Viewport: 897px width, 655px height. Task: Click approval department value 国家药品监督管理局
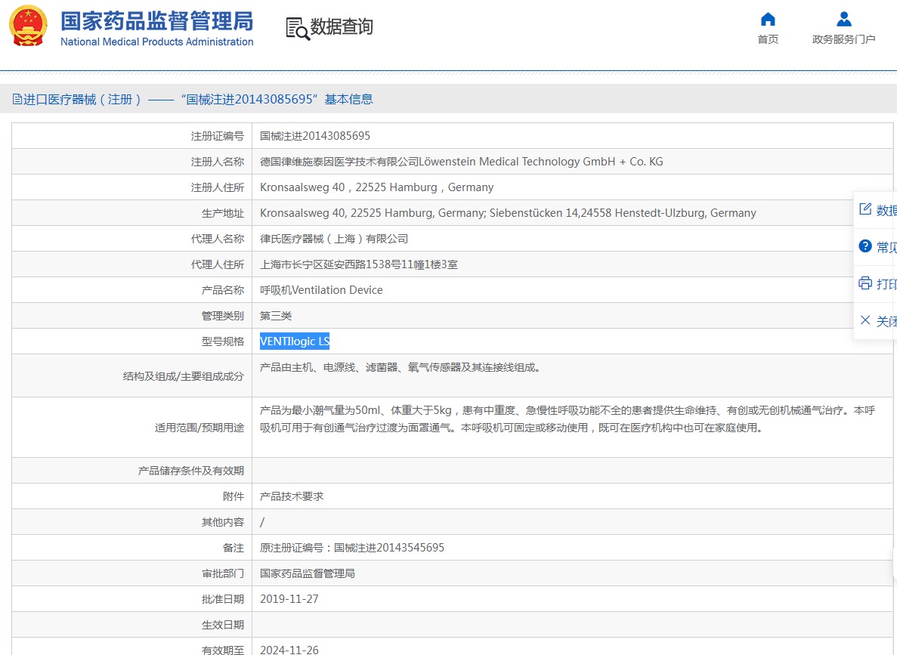308,573
